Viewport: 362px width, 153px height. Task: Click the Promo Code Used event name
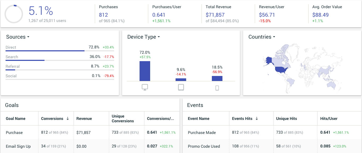[x=204, y=146]
